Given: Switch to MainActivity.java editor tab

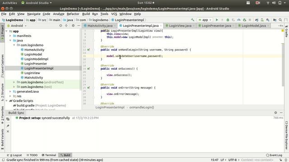Looking at the screenshot, I should [99, 26].
